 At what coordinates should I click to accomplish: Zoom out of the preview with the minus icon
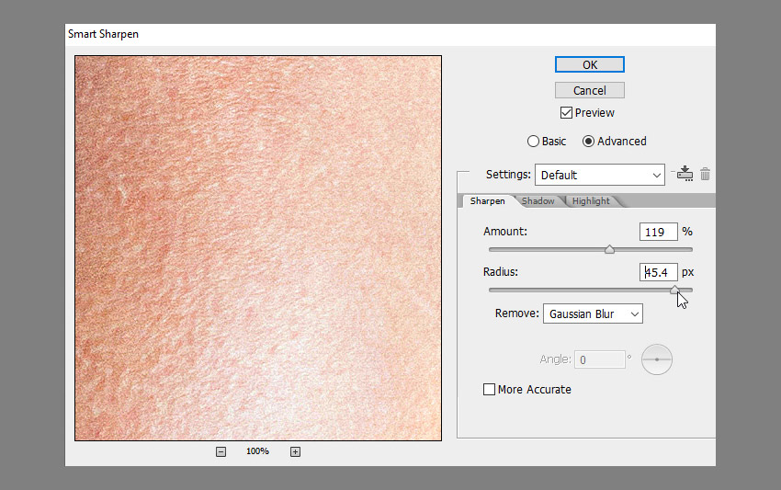click(x=221, y=451)
